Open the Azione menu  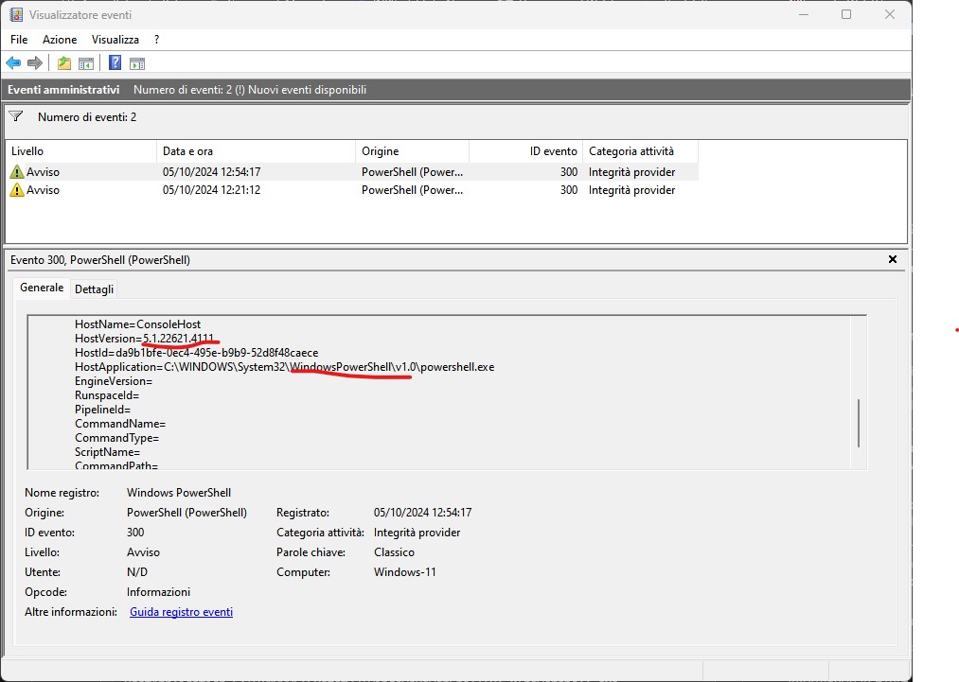(x=59, y=40)
